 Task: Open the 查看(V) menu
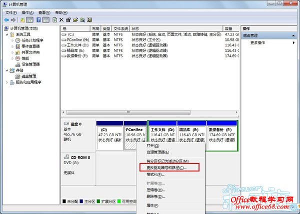pos(44,12)
